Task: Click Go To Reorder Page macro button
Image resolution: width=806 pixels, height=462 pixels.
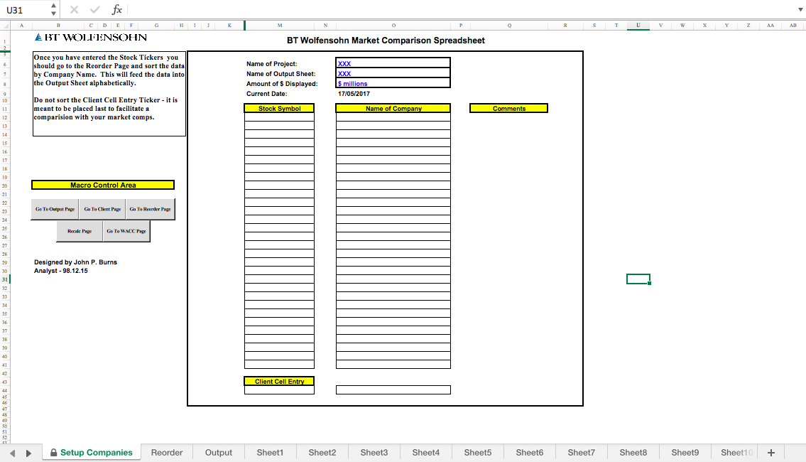Action: tap(150, 210)
